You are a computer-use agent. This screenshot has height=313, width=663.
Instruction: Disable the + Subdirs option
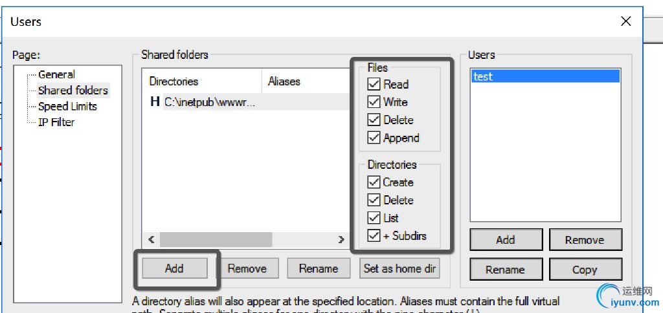(374, 236)
